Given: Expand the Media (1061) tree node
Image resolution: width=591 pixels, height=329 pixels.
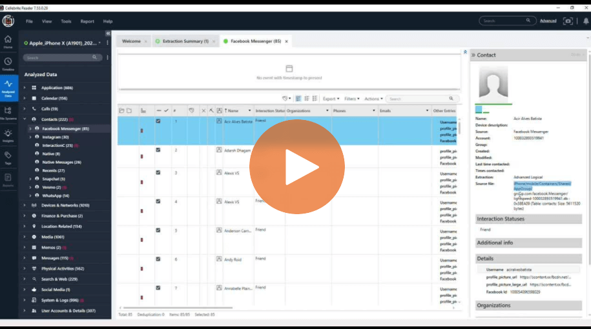Looking at the screenshot, I should point(25,237).
